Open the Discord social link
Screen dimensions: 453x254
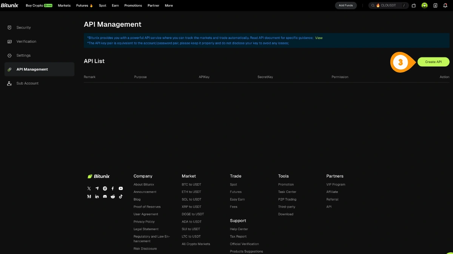tap(105, 196)
